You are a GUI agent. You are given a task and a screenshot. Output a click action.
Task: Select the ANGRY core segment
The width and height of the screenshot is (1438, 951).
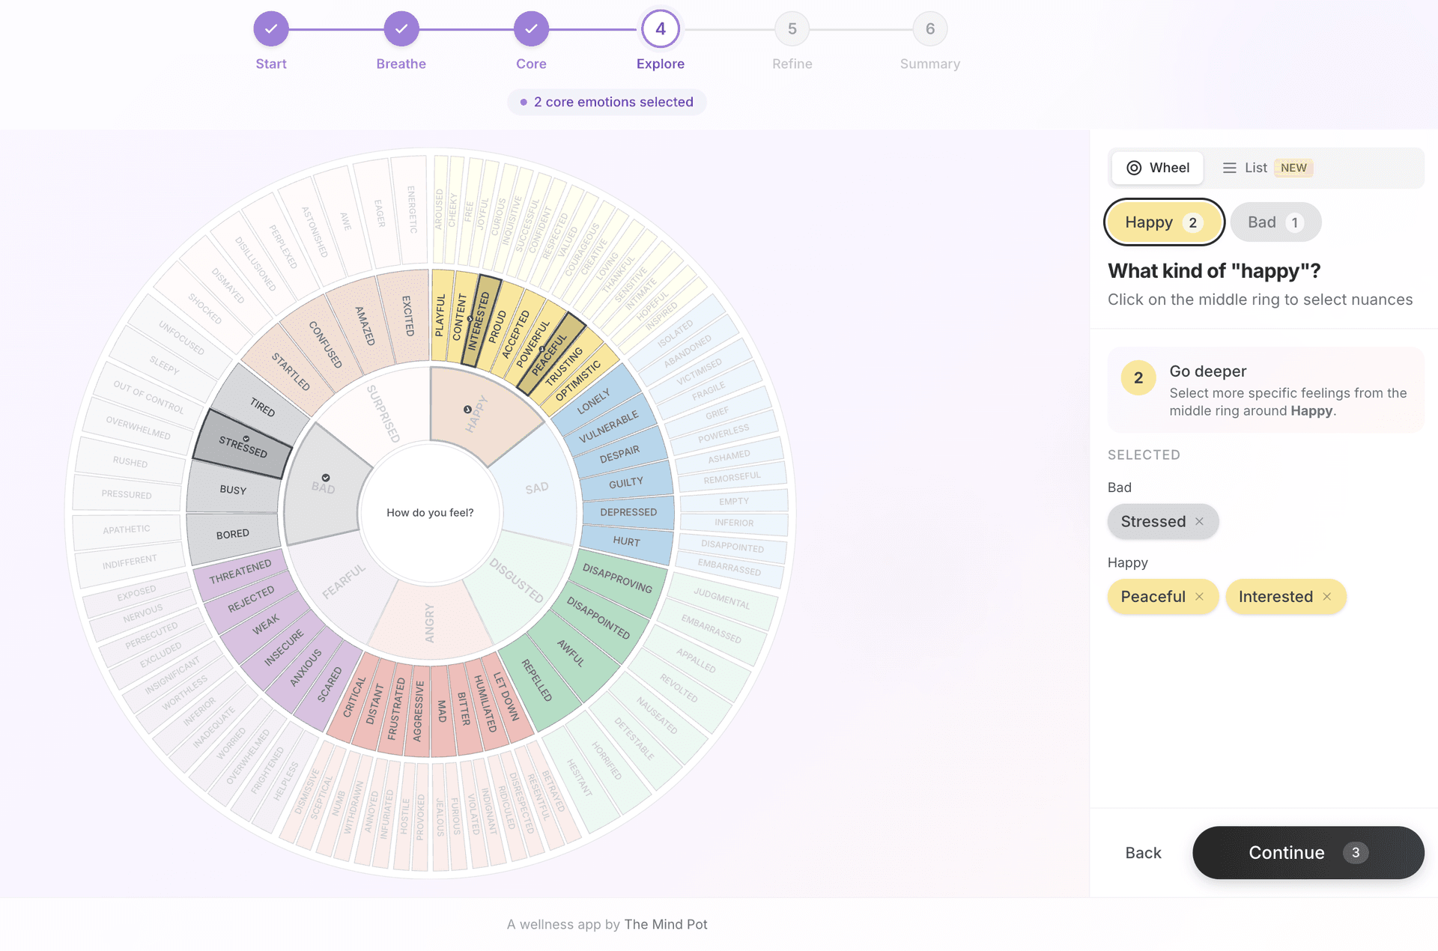tap(429, 623)
